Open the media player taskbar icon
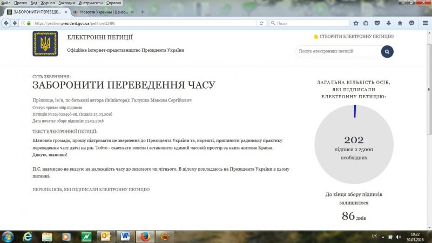 tap(66, 237)
